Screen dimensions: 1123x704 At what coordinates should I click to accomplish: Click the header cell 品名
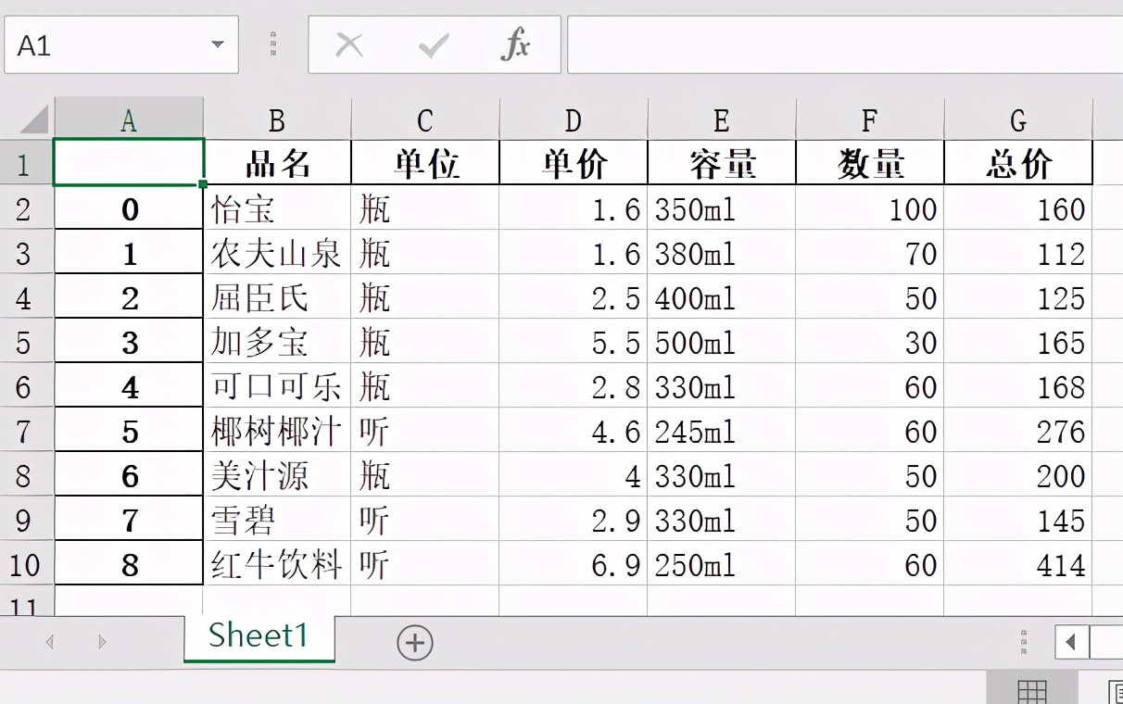(x=277, y=163)
